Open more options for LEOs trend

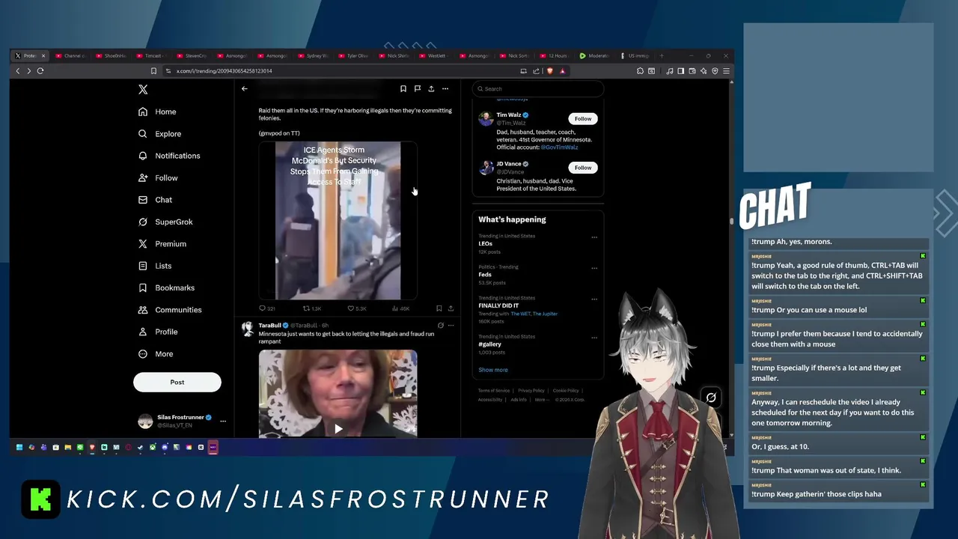(594, 237)
